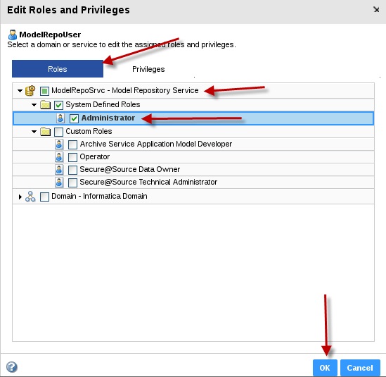Click the ModelRepoUser user icon
This screenshot has height=377, width=386.
pos(13,35)
